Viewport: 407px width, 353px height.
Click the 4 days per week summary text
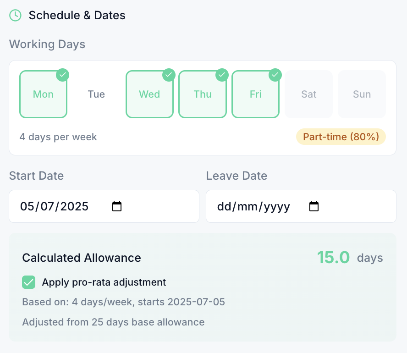click(x=58, y=137)
